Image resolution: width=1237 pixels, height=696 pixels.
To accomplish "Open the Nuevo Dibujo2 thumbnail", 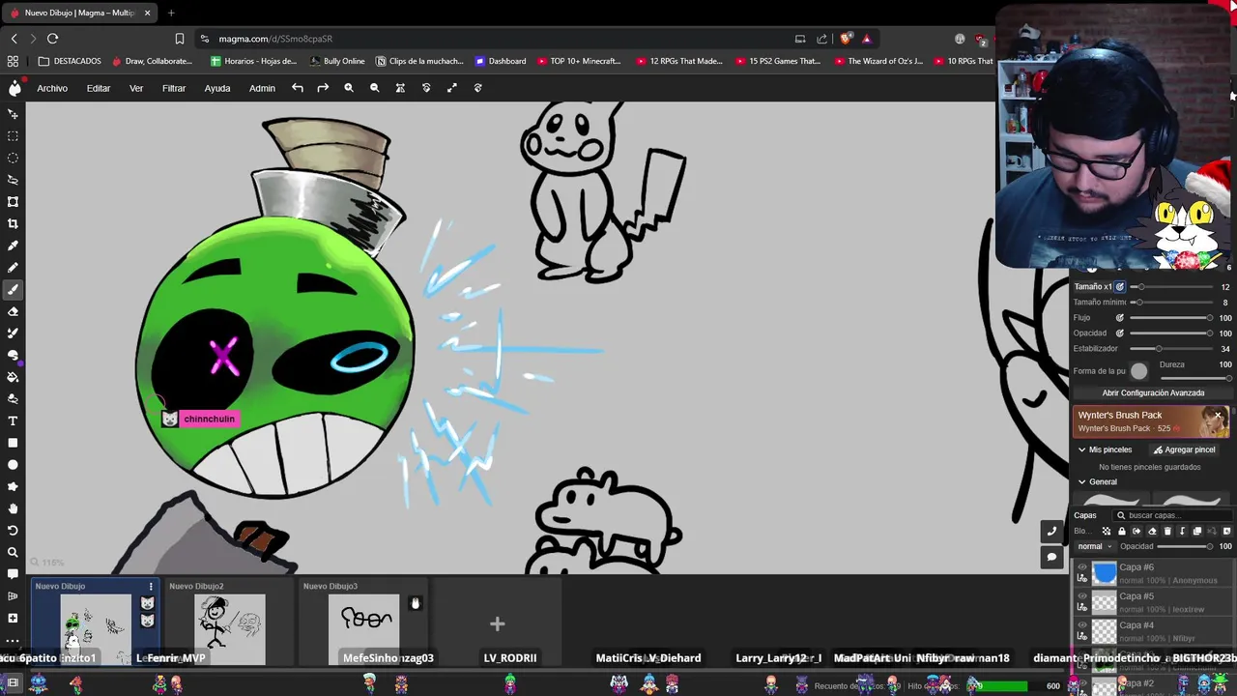I will (229, 623).
